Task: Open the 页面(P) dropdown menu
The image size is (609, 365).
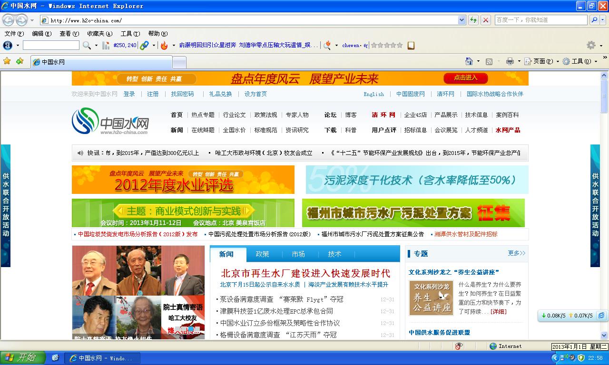Action: (541, 61)
